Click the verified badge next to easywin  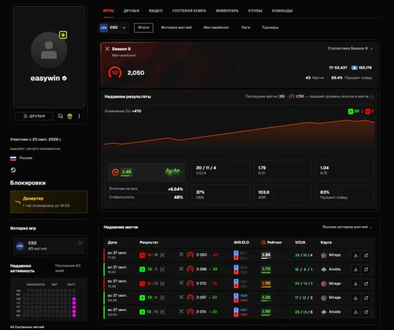[x=65, y=78]
